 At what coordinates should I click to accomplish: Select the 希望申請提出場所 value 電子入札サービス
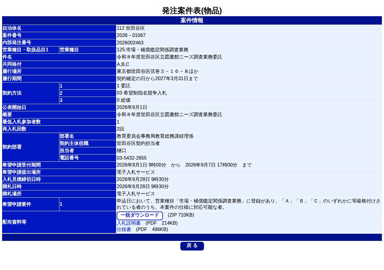(x=136, y=172)
